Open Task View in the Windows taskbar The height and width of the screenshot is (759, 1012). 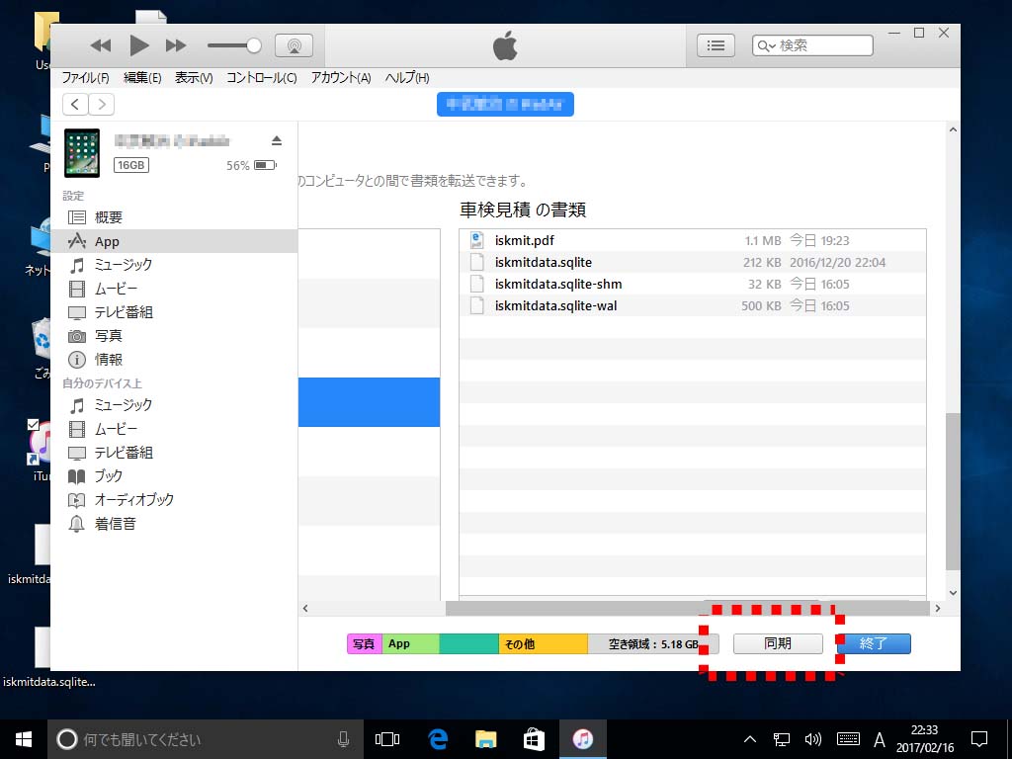click(x=387, y=739)
